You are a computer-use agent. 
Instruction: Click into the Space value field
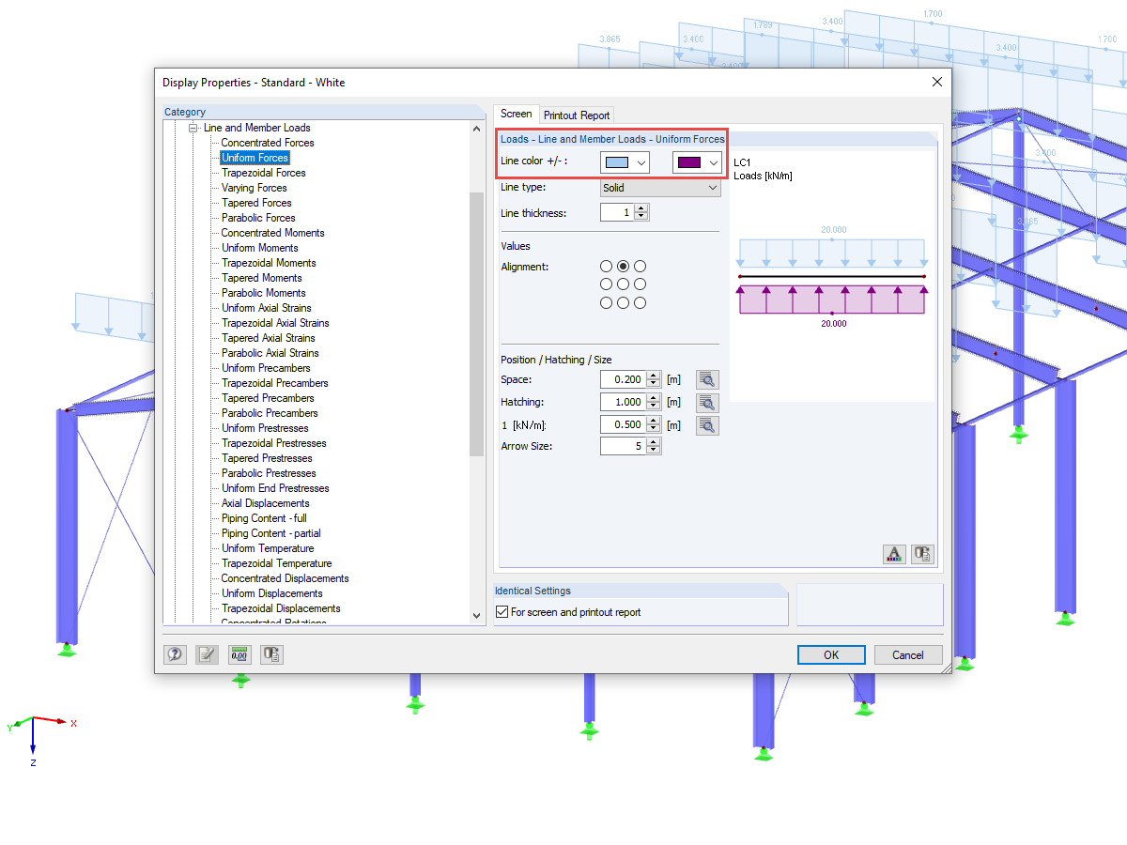pos(624,379)
